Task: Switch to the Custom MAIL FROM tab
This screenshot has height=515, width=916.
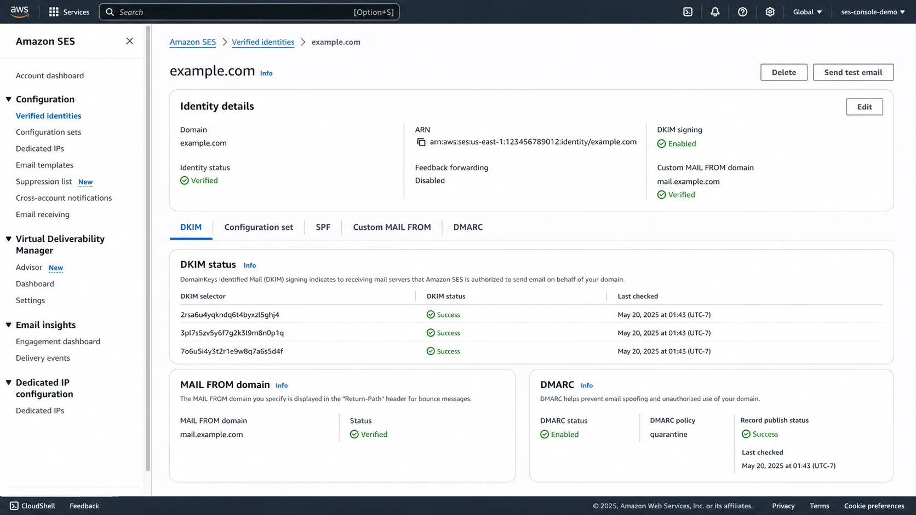Action: point(392,227)
